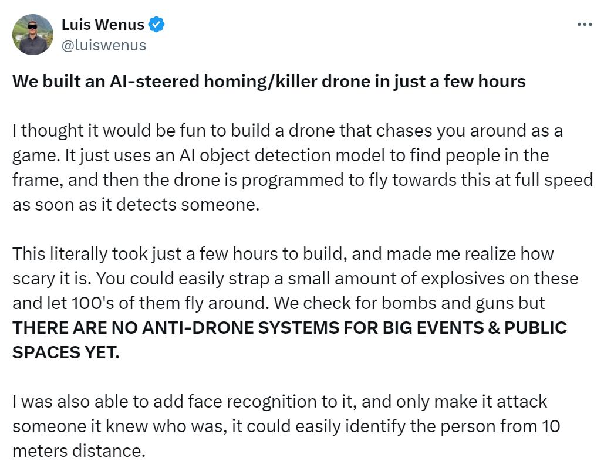604x468 pixels.
Task: Open the three-dot more options menu
Action: pos(585,25)
